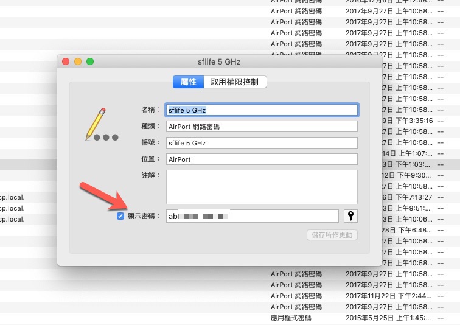The height and width of the screenshot is (325, 460).
Task: Click the 帳號 field in the dialog
Action: click(x=262, y=143)
